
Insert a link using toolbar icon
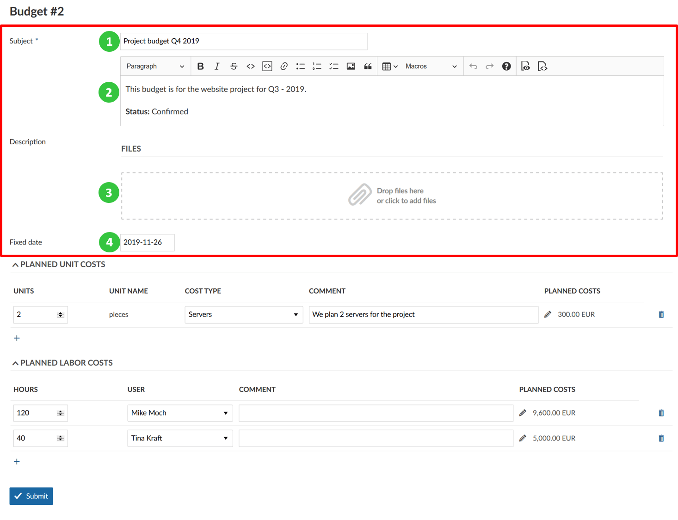click(284, 67)
